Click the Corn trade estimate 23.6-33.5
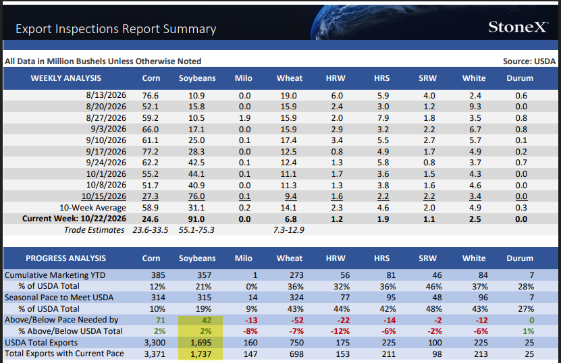The width and height of the screenshot is (561, 363). (151, 230)
